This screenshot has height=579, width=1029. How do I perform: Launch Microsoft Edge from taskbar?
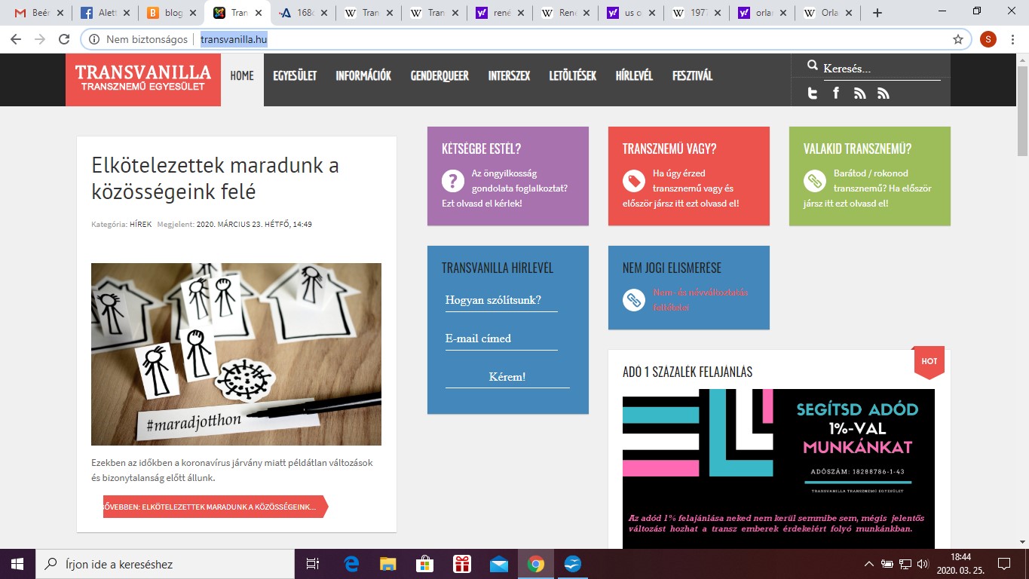[351, 564]
